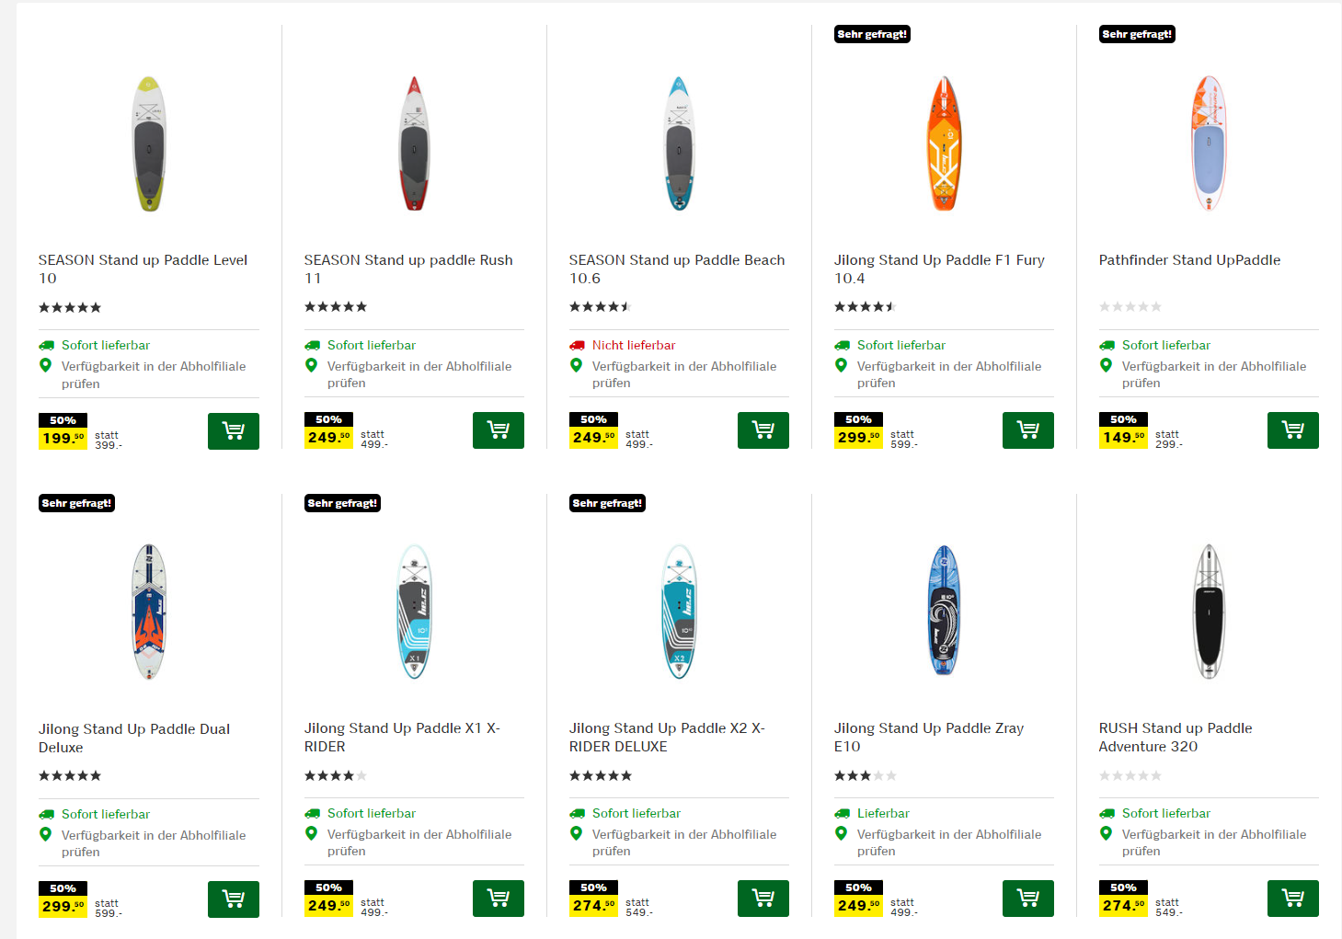Add SEASON Beach 10.6 to cart

[763, 430]
